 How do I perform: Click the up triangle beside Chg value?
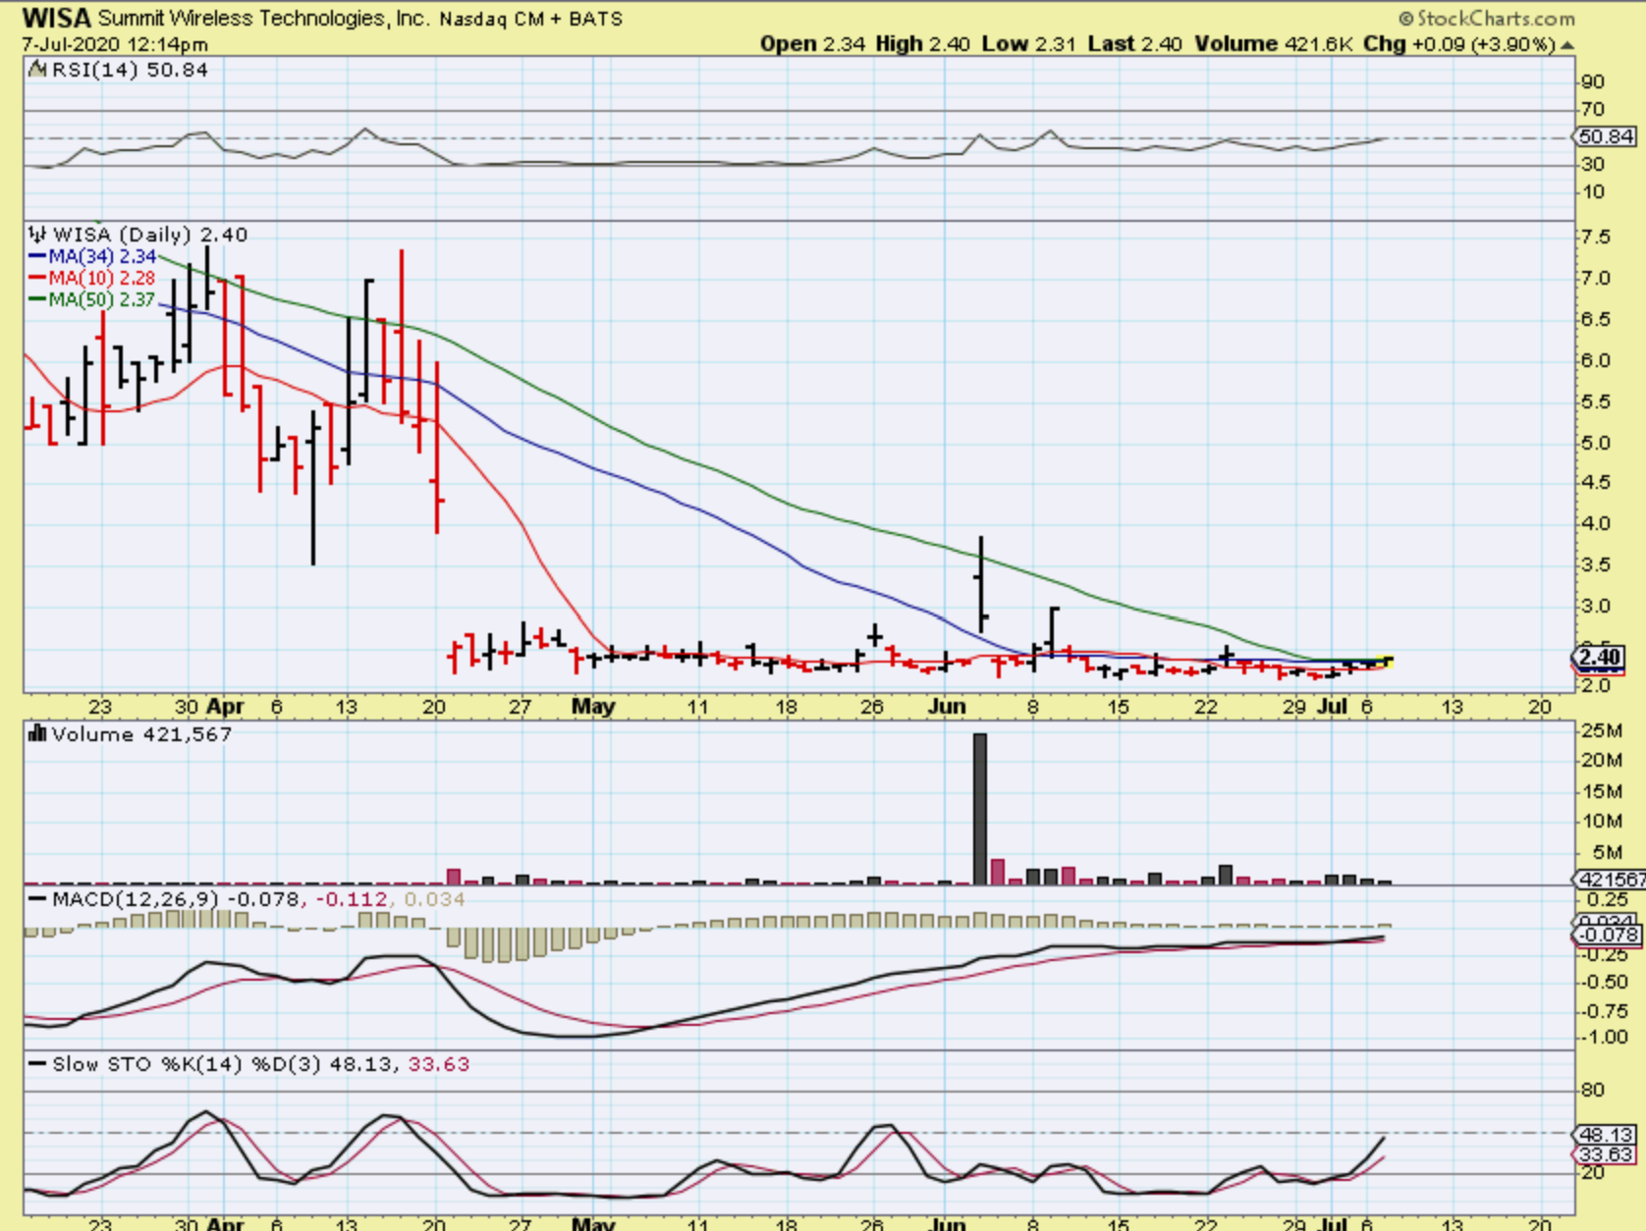(x=1567, y=45)
